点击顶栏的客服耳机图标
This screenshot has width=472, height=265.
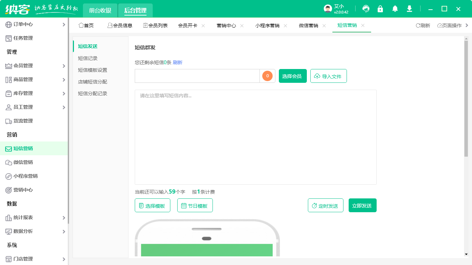[x=366, y=8]
